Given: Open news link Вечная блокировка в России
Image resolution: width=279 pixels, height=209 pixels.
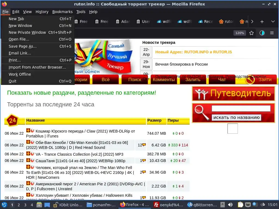Looking at the screenshot, I should point(181,64).
